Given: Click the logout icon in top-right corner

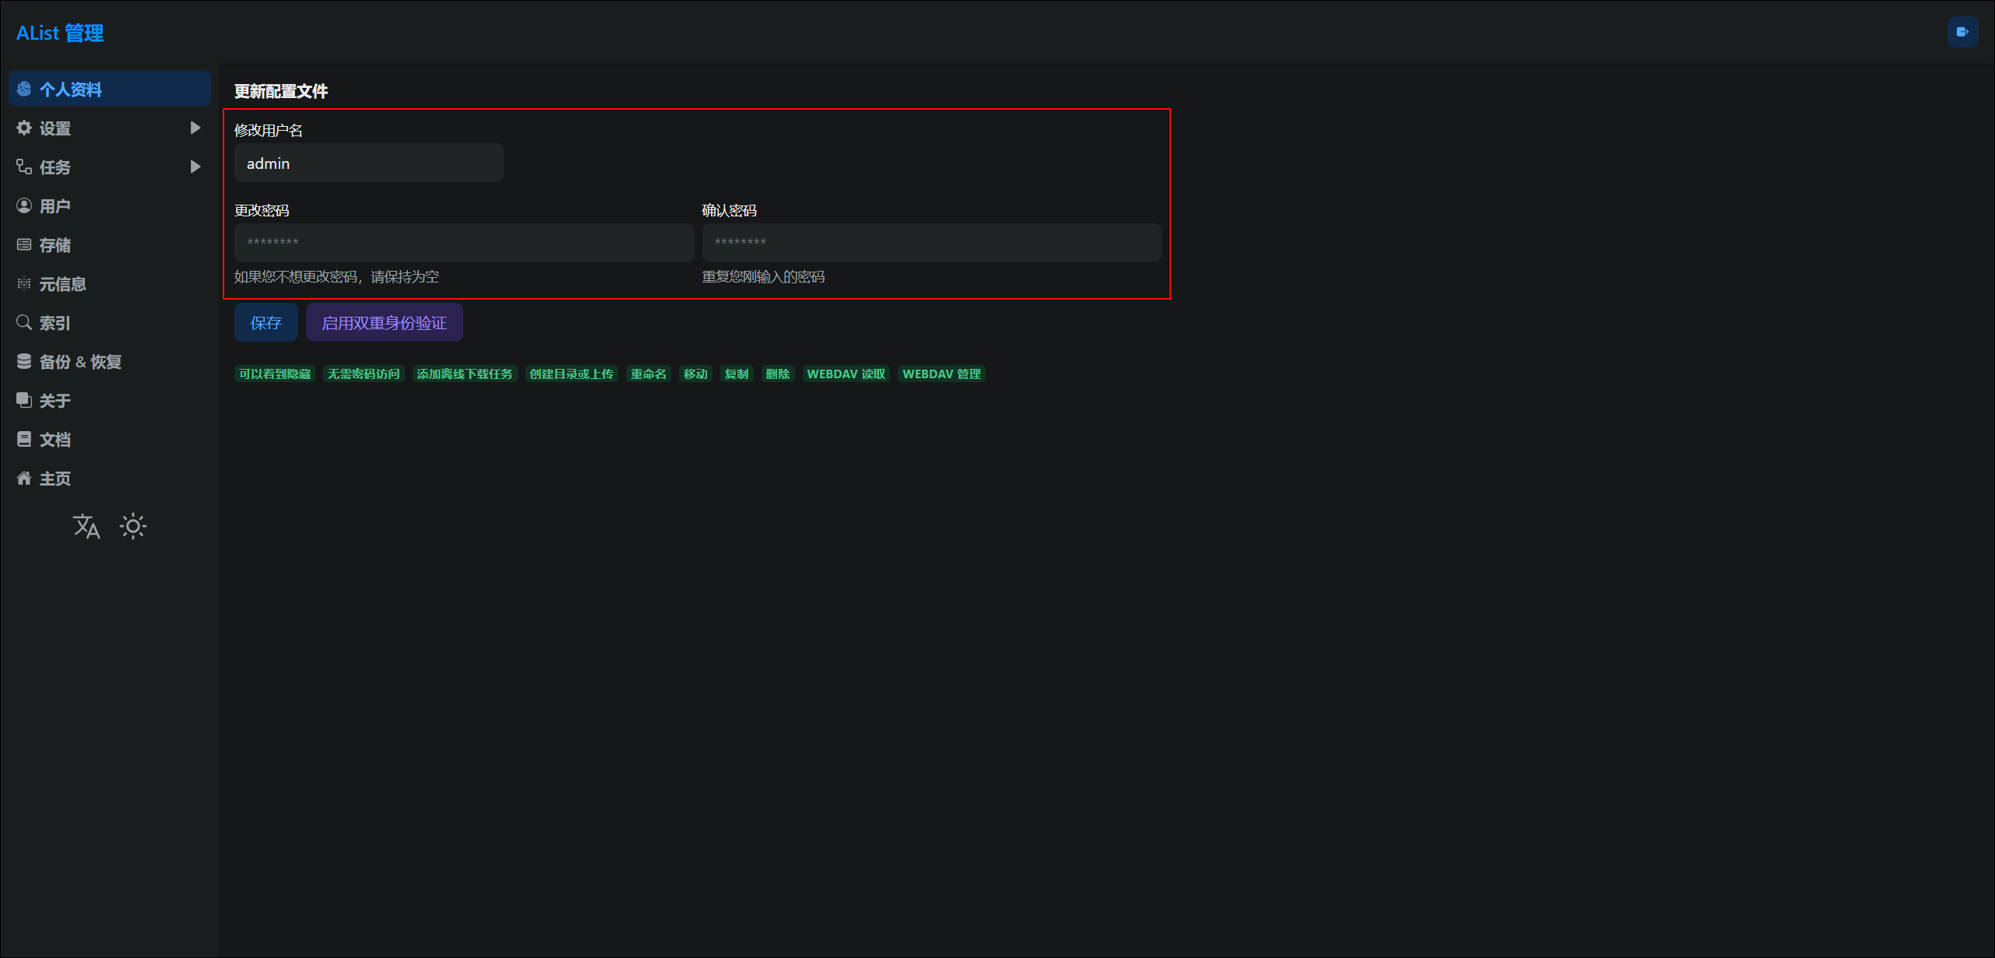Looking at the screenshot, I should [x=1962, y=32].
